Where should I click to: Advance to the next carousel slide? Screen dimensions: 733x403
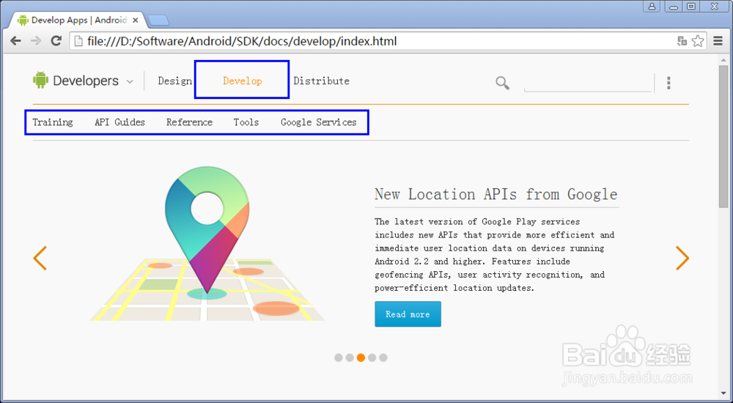[682, 258]
